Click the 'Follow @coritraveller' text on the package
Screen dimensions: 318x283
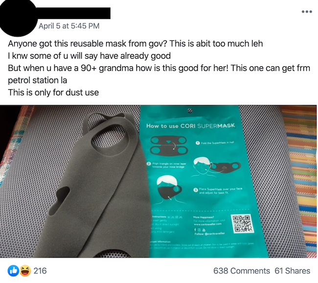(x=209, y=234)
